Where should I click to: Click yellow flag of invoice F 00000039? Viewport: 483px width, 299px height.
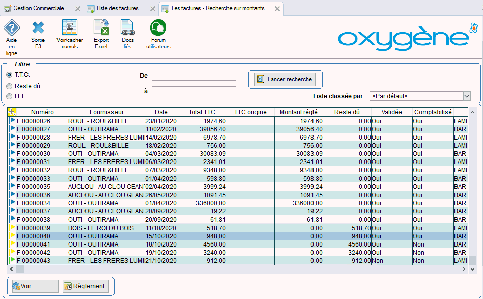tap(13, 228)
